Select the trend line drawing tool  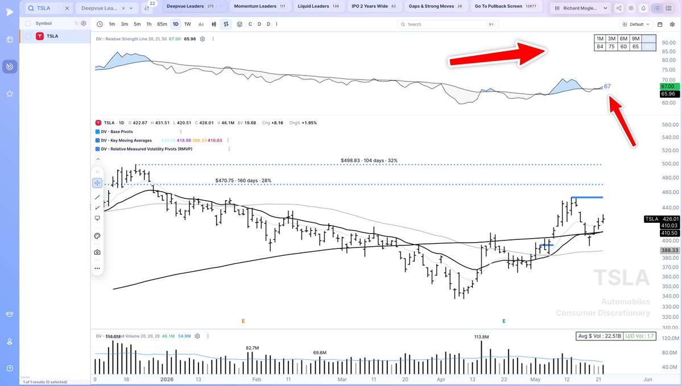(97, 197)
